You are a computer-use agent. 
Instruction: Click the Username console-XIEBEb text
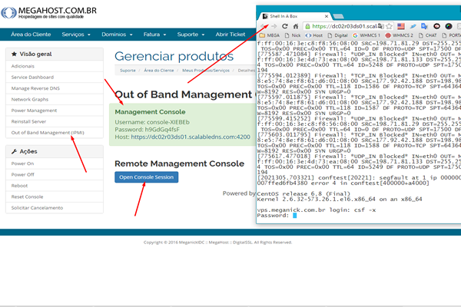[152, 122]
